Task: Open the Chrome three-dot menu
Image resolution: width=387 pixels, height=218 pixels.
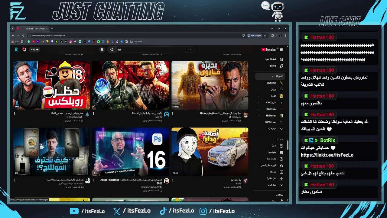Action: (285, 35)
